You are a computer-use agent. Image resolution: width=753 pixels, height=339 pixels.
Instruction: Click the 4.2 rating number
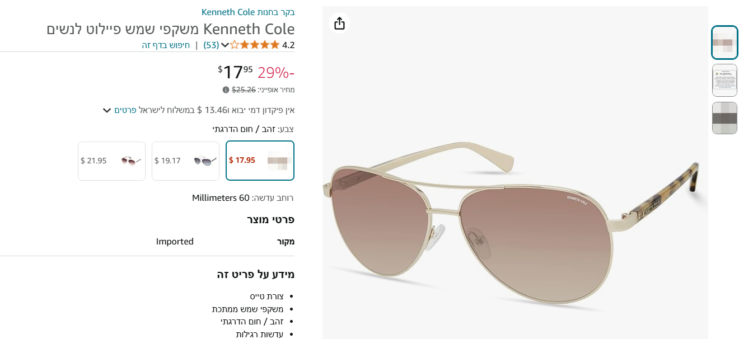point(288,45)
